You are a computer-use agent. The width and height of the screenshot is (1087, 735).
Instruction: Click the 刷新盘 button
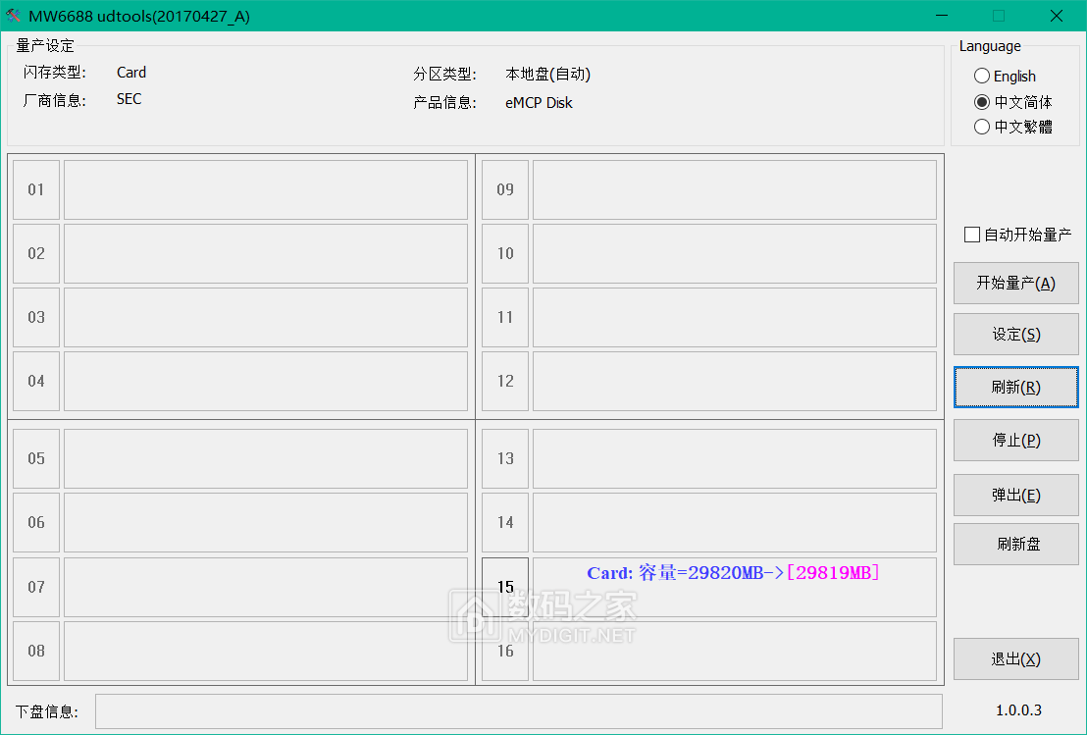tap(1015, 544)
